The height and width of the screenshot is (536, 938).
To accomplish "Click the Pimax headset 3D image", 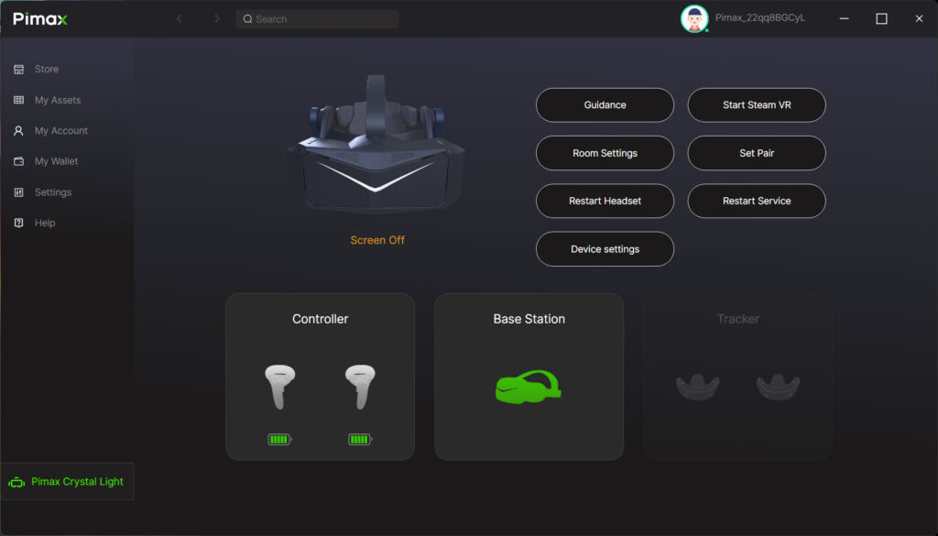I will [376, 142].
